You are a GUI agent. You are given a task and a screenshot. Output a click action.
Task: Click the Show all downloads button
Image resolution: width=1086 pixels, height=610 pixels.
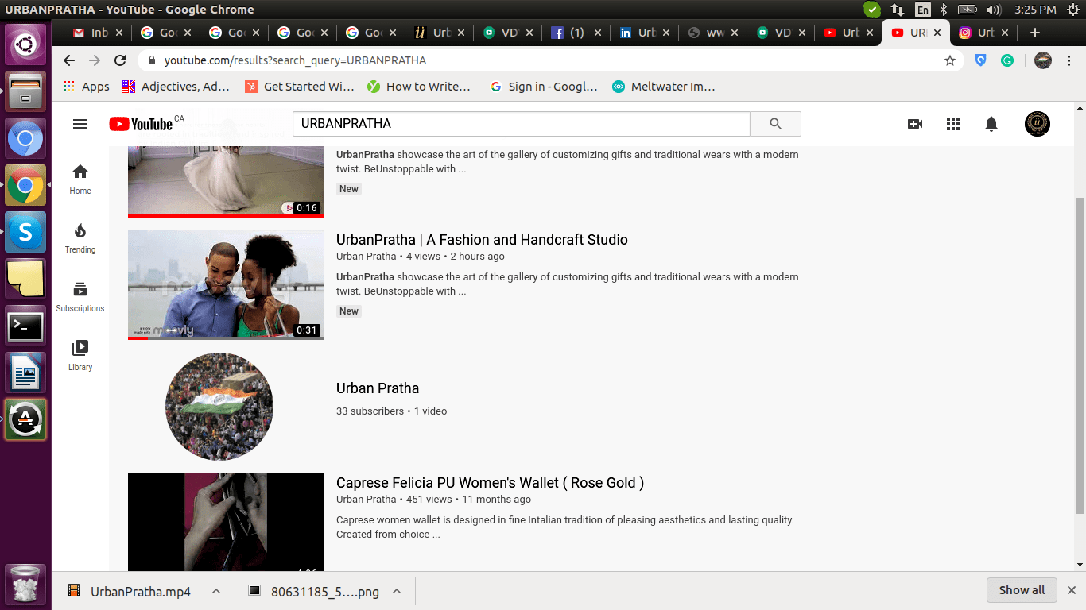pyautogui.click(x=1022, y=590)
